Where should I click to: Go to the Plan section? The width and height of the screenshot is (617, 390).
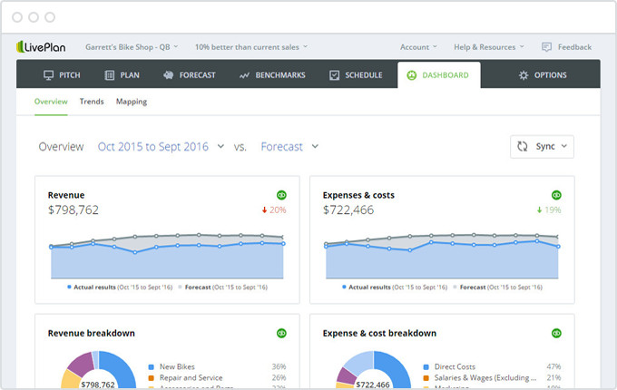pos(122,75)
